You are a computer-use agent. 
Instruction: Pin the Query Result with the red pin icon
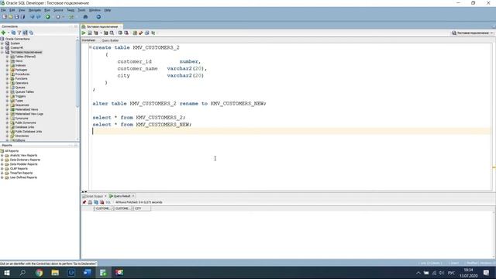click(x=84, y=202)
